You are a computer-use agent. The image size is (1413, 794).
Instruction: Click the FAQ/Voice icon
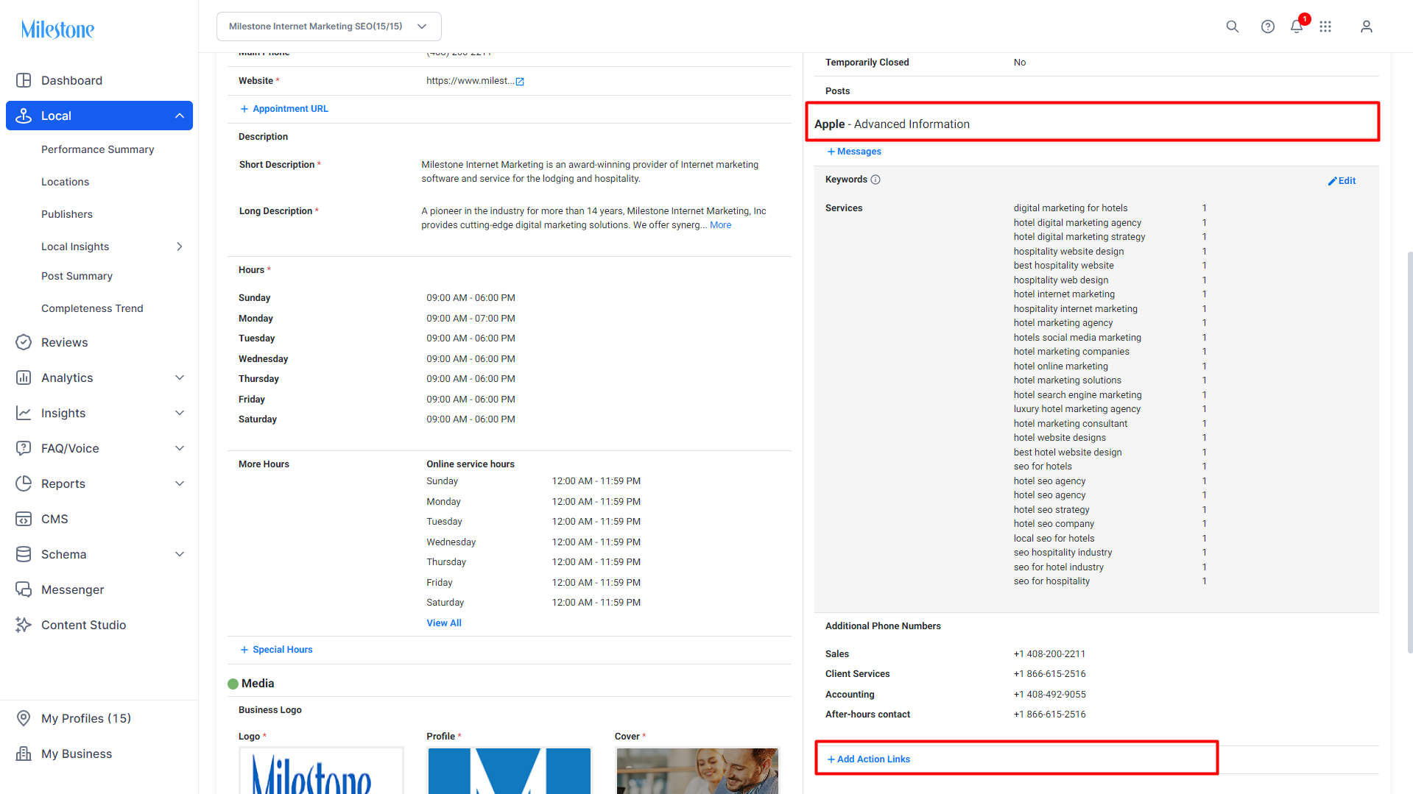[x=24, y=448]
